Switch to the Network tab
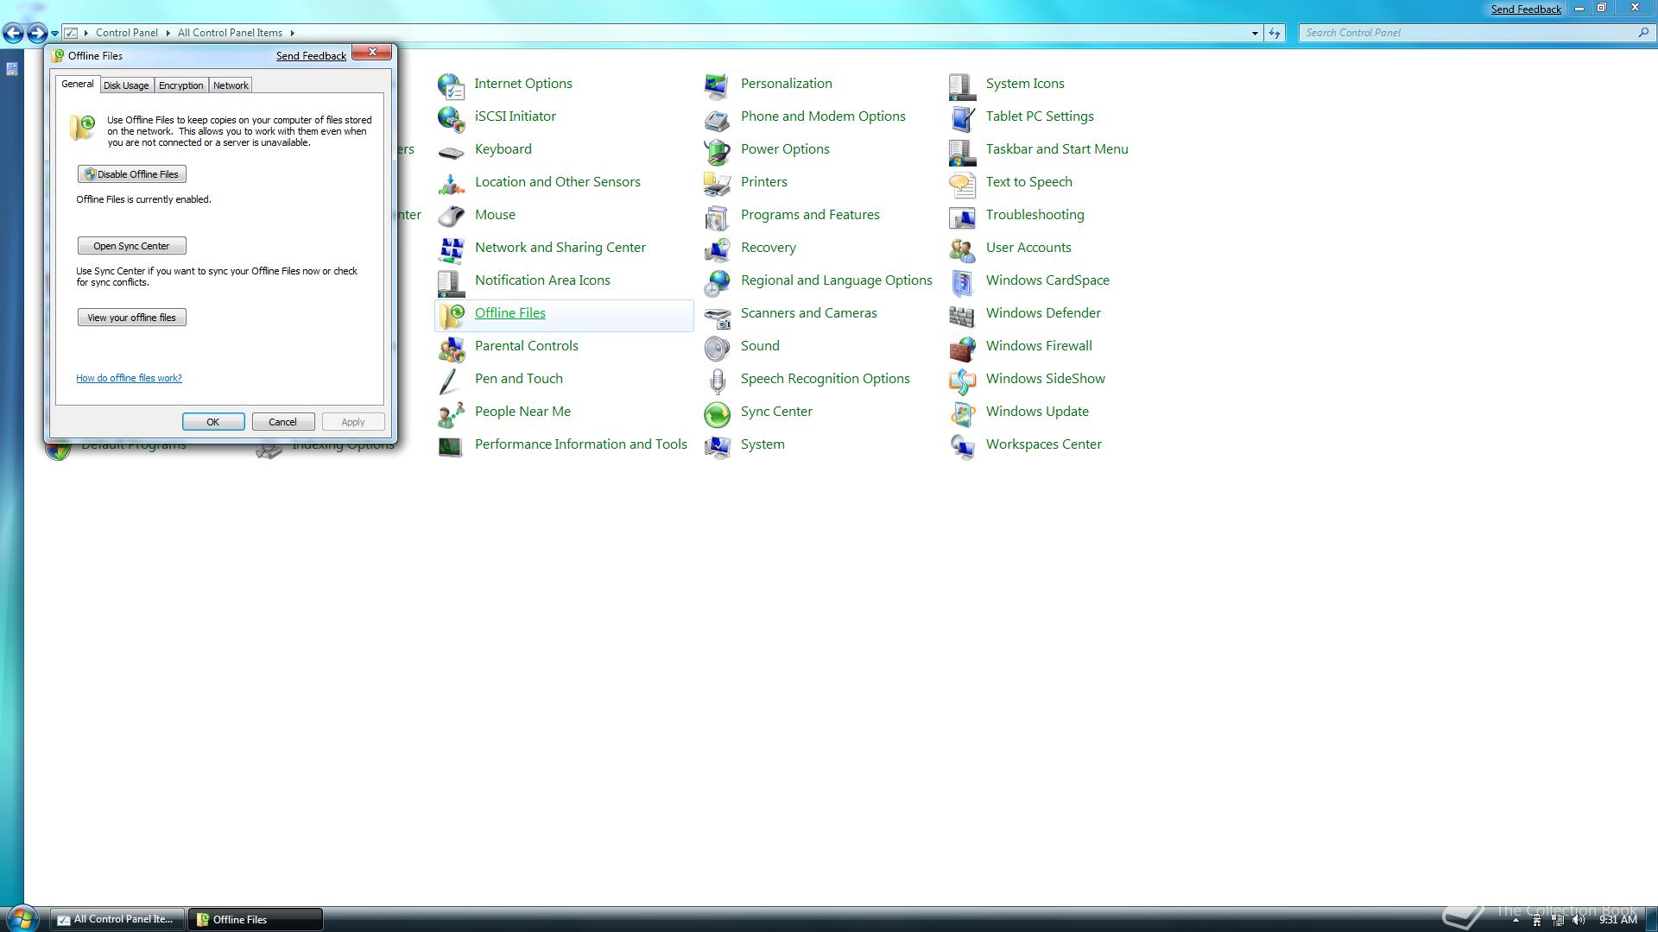1658x932 pixels. [x=231, y=85]
